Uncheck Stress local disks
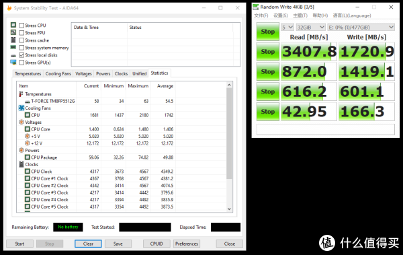This screenshot has height=255, width=403. coord(21,55)
